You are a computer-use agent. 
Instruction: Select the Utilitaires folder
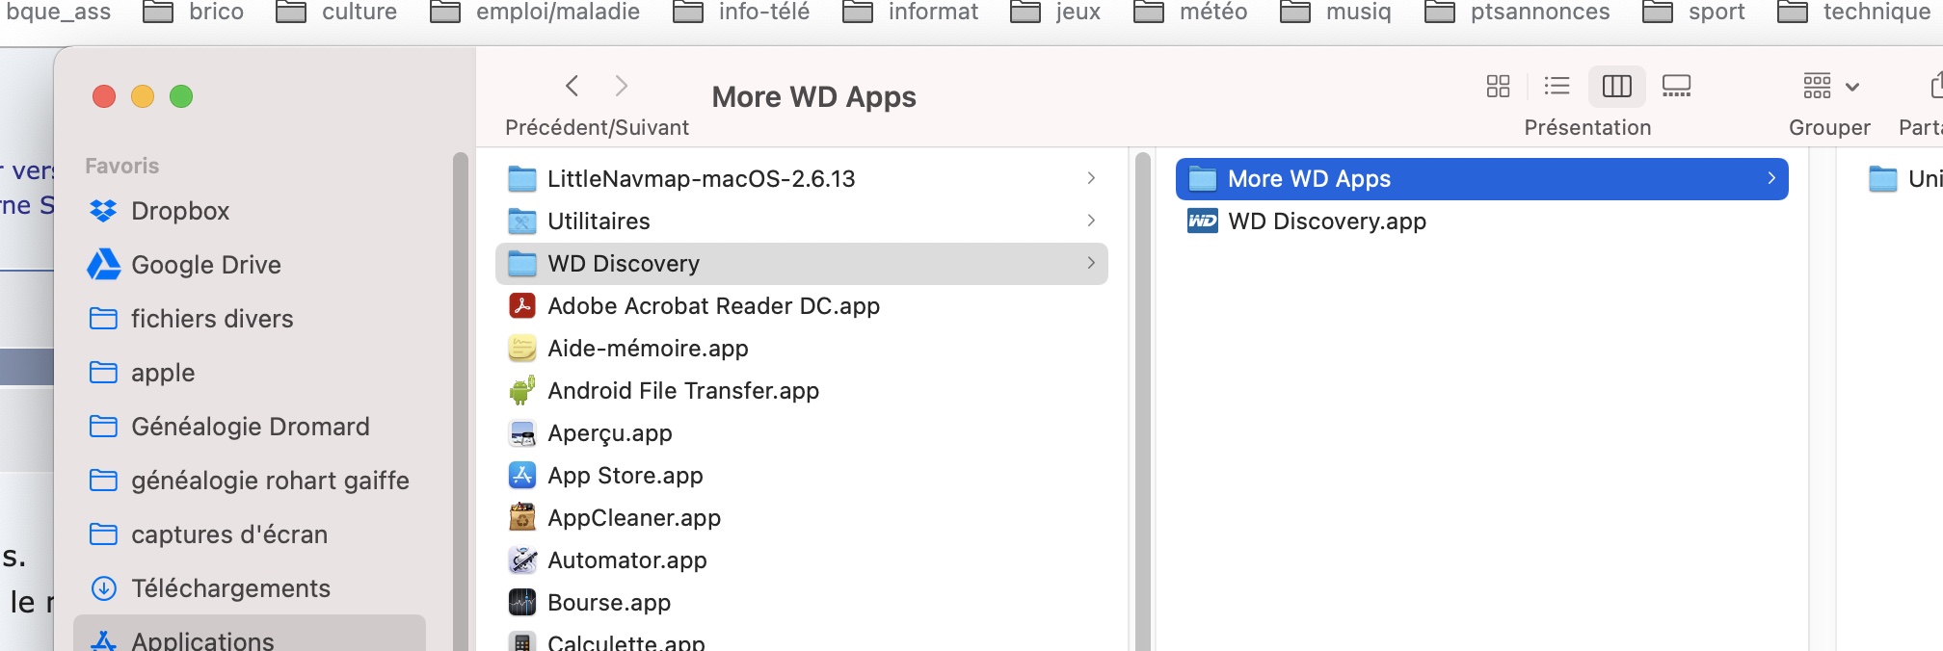pos(801,221)
